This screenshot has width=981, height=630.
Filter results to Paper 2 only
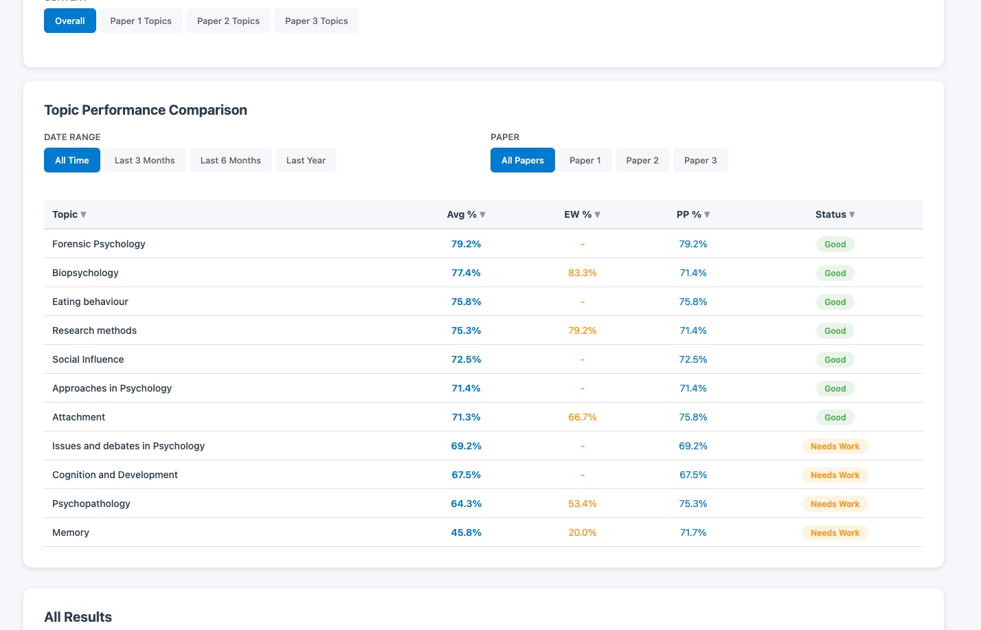point(642,160)
